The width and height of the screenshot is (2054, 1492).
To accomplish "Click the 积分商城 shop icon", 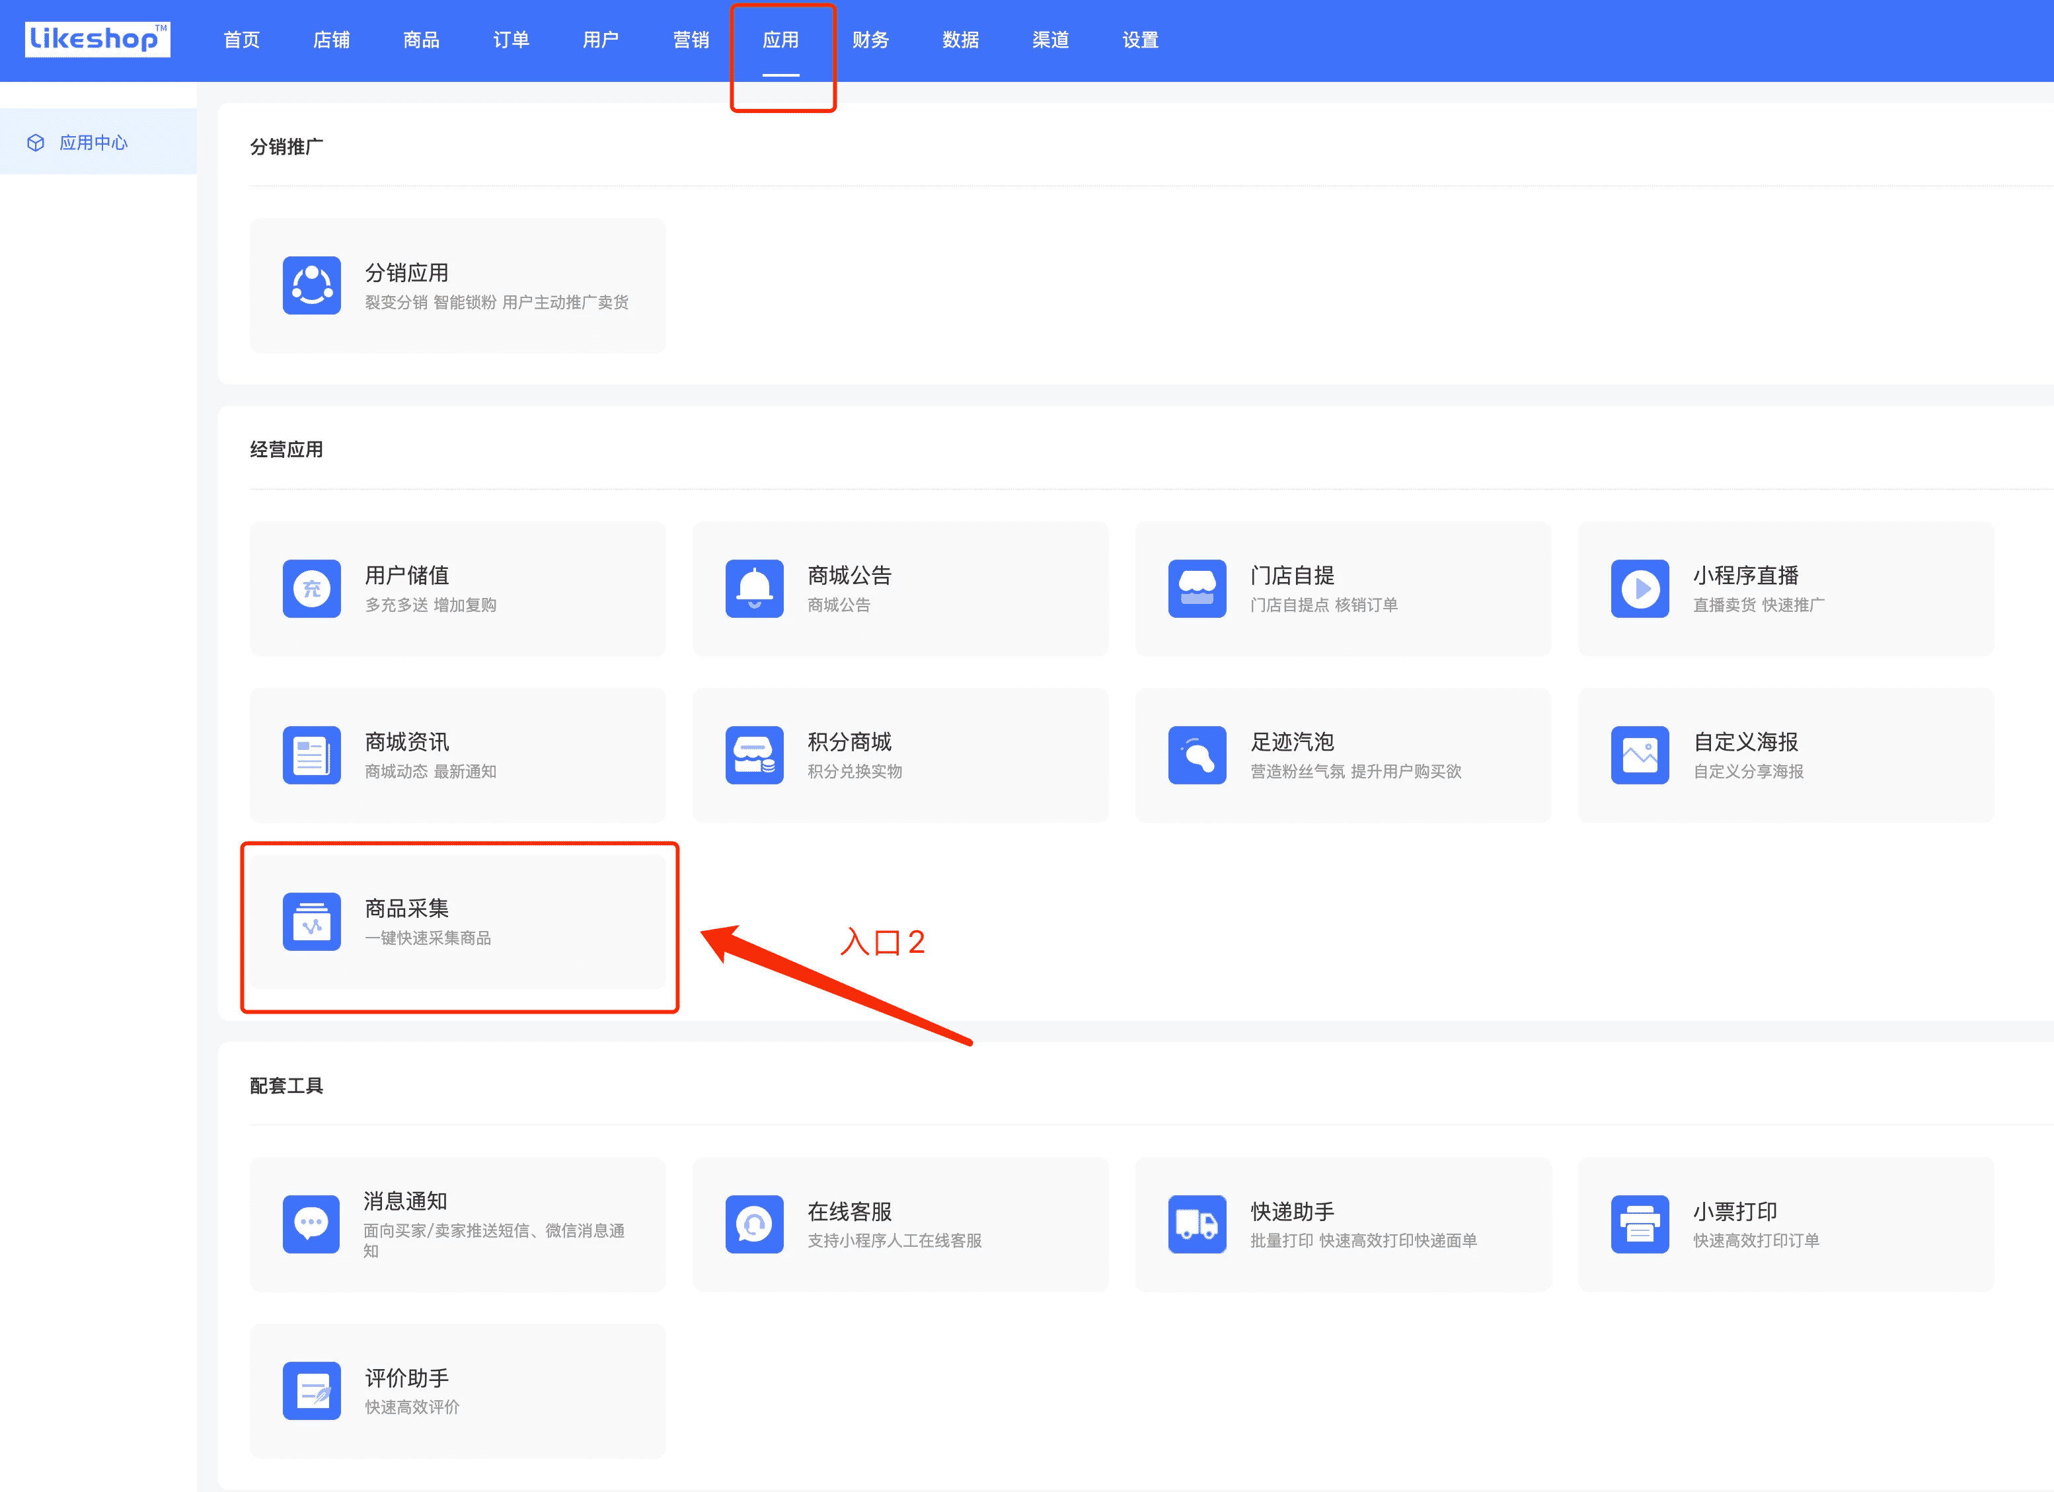I will click(755, 755).
